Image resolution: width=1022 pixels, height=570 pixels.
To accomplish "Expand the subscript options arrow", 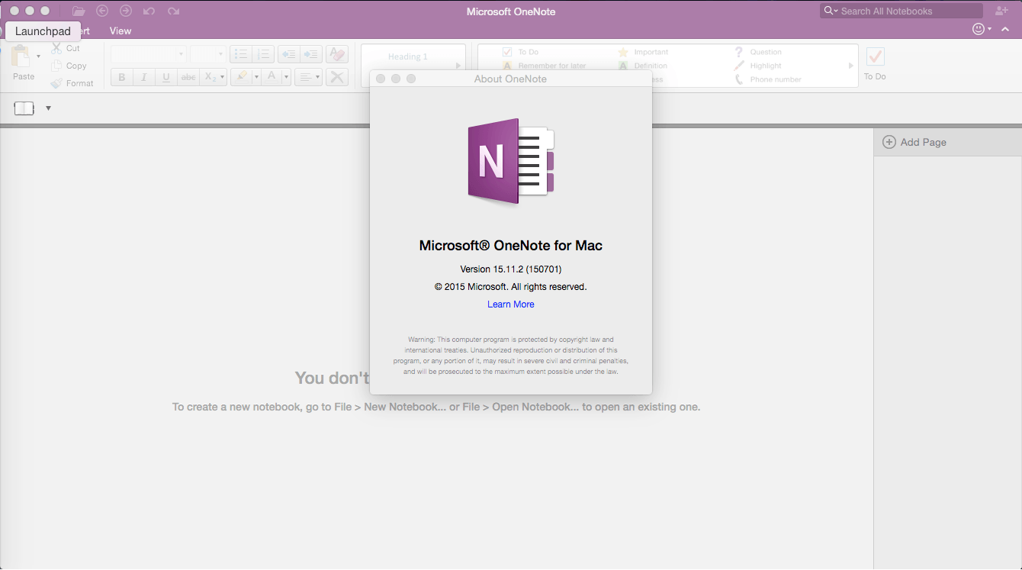I will (222, 77).
